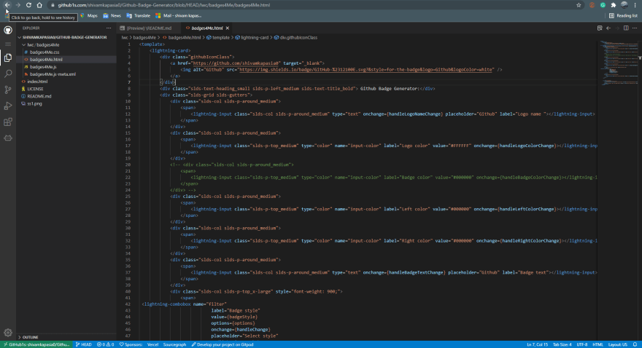Open the extensions puzzle-piece icon
The width and height of the screenshot is (642, 348).
614,5
